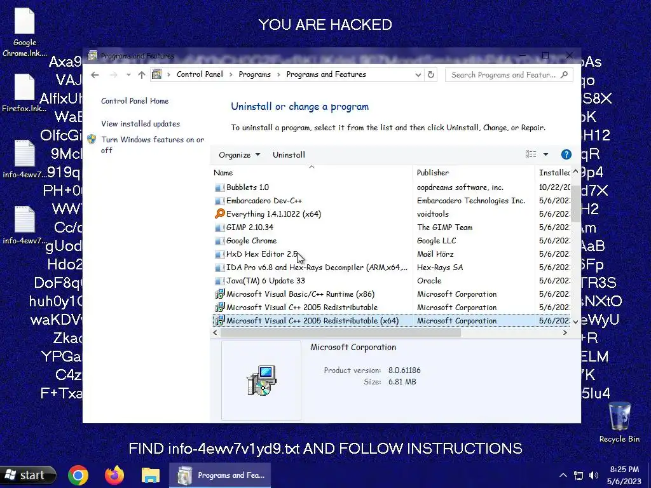Click the Back arrow in Programs and Features
651x488 pixels.
95,75
